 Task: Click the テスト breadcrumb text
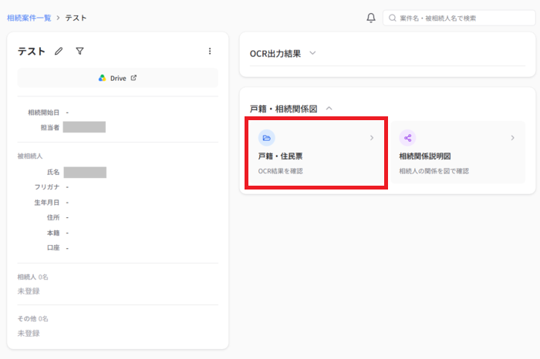(x=76, y=18)
